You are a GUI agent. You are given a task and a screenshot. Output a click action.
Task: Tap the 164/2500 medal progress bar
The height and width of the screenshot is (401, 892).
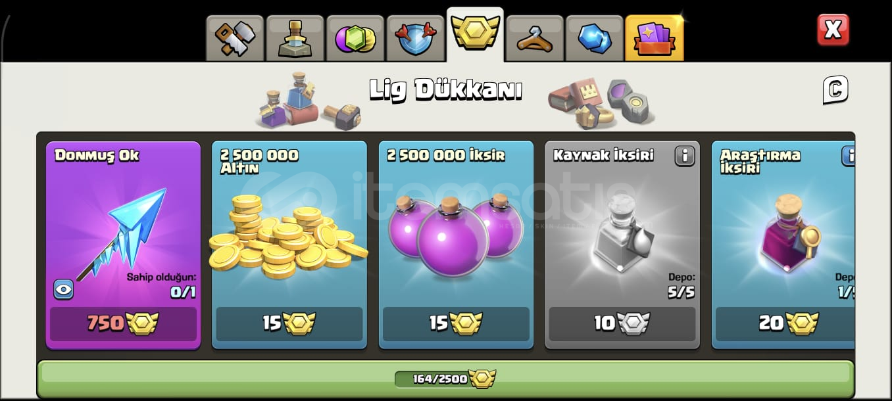445,379
